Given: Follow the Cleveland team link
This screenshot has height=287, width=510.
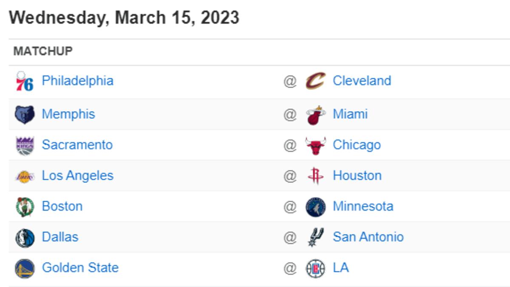Looking at the screenshot, I should 362,81.
